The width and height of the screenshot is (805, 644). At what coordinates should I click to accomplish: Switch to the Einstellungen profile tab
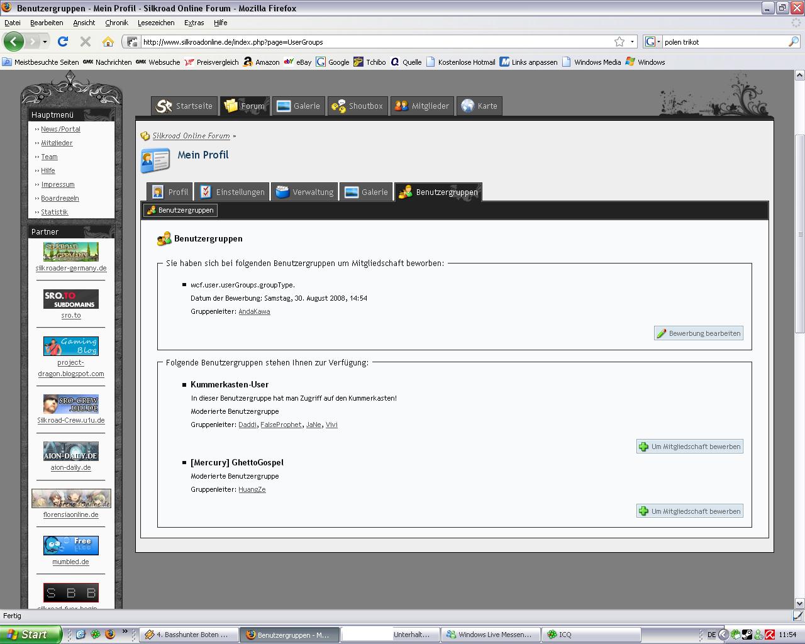(232, 192)
